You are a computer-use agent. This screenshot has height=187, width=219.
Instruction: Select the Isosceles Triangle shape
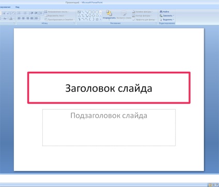pyautogui.click(x=79, y=15)
